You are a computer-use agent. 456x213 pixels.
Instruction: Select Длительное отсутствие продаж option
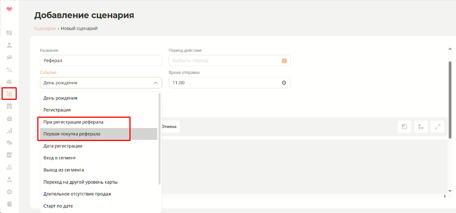click(x=99, y=194)
